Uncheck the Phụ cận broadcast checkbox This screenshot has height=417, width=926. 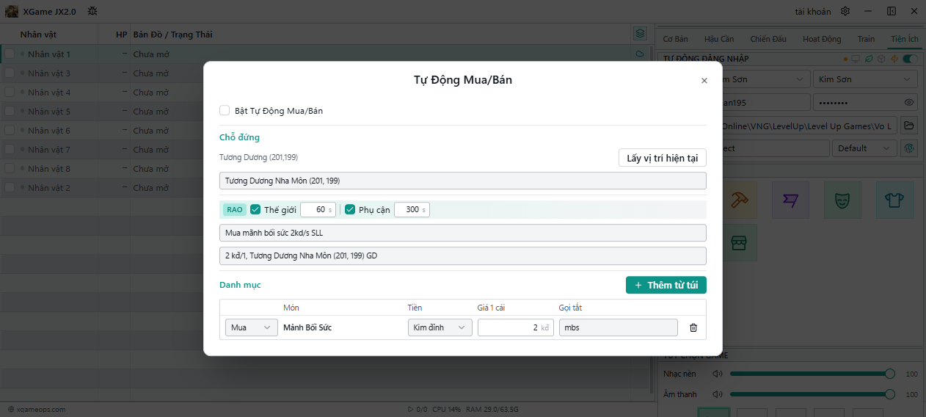[x=350, y=209]
